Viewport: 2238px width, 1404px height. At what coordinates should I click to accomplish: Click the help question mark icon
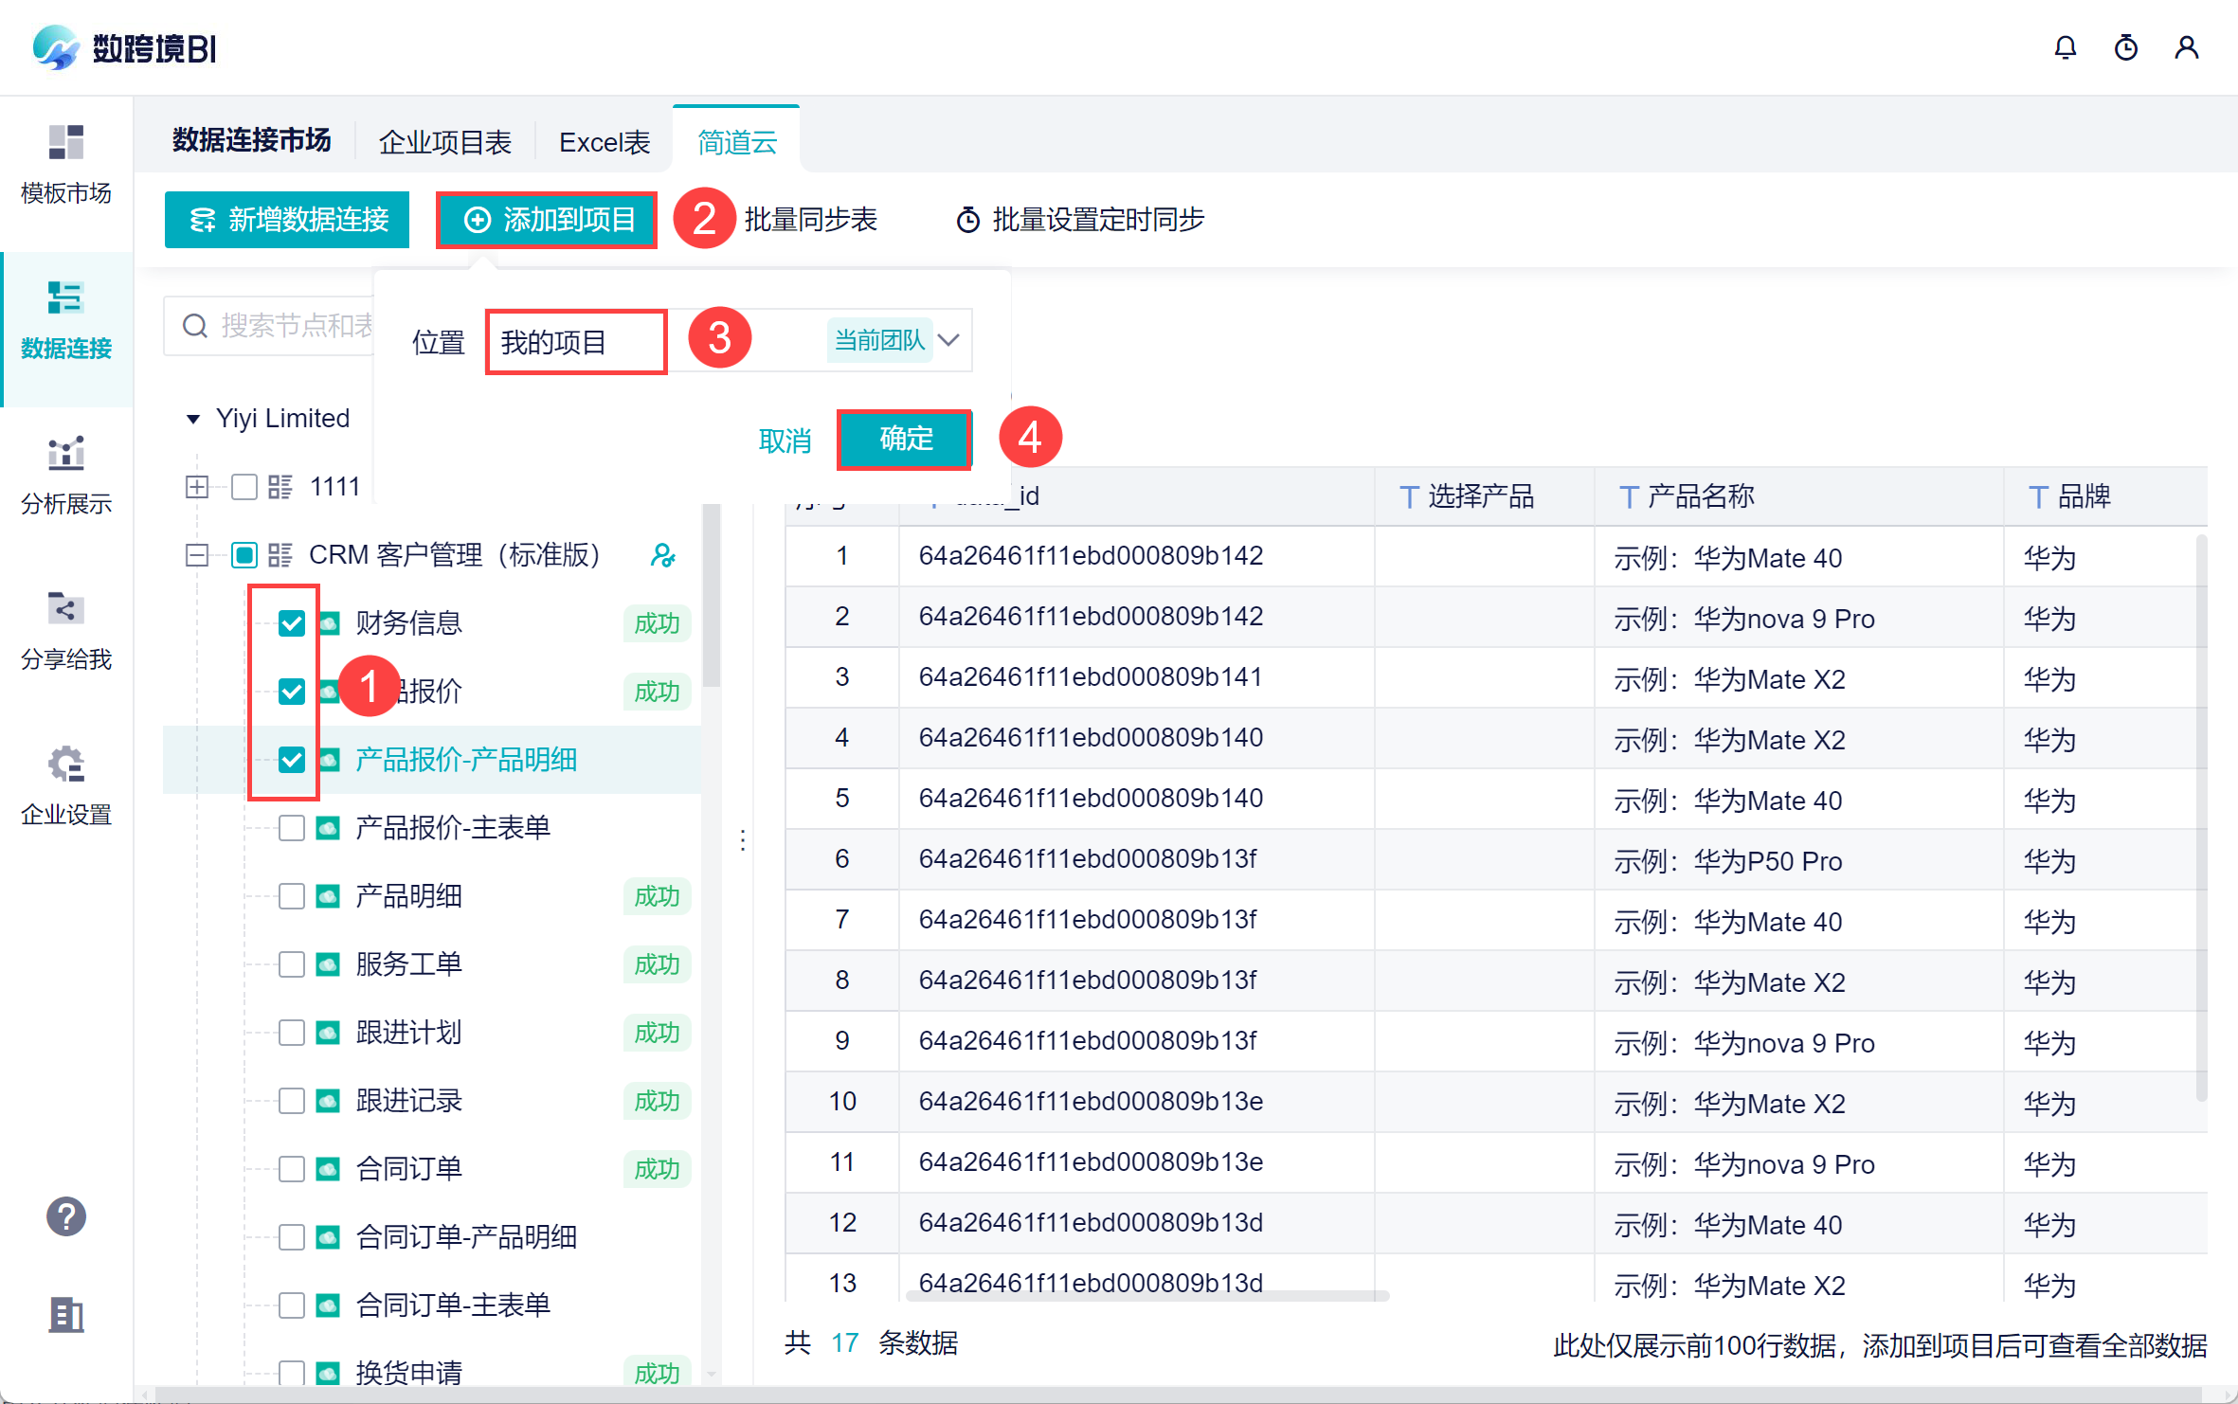point(66,1216)
